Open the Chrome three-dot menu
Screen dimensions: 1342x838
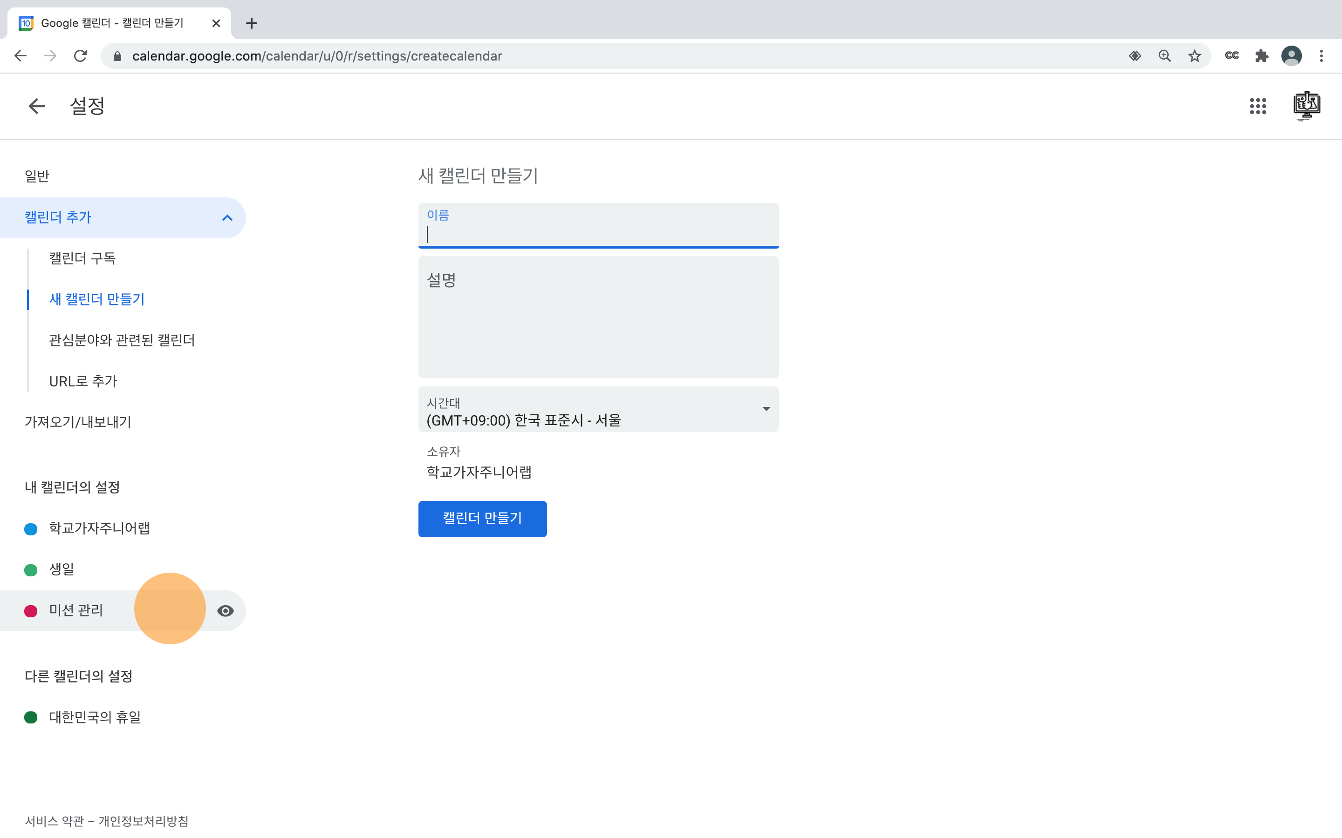click(x=1321, y=56)
